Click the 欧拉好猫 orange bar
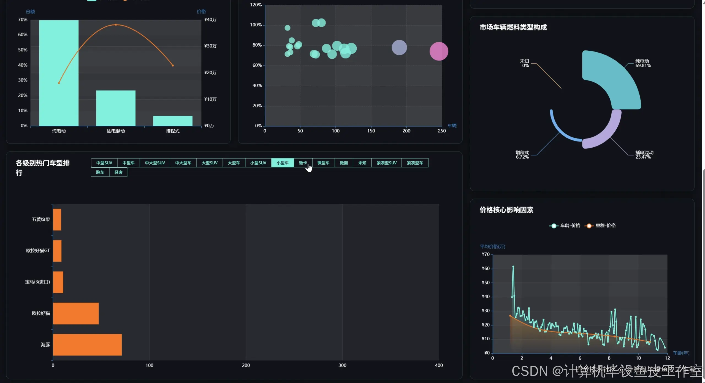 click(x=76, y=313)
